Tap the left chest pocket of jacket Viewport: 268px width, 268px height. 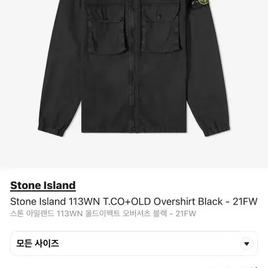pos(107,28)
